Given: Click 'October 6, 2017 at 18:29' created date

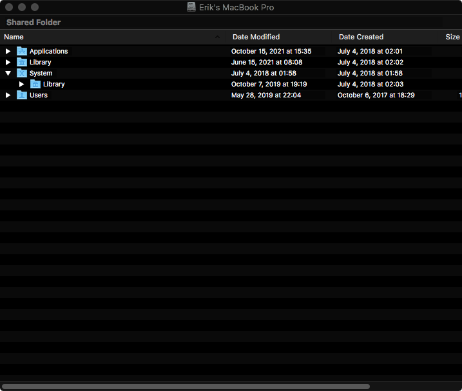Looking at the screenshot, I should coord(376,95).
